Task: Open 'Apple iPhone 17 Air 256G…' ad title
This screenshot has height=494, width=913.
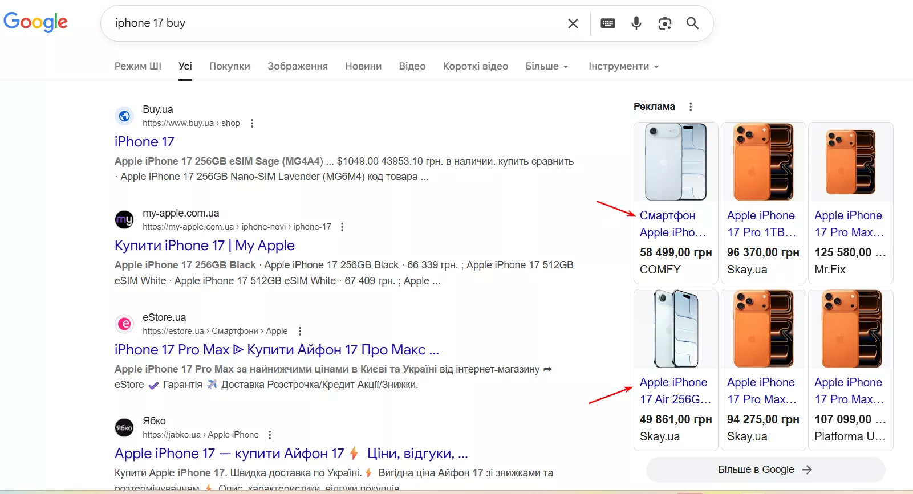Action: (675, 391)
